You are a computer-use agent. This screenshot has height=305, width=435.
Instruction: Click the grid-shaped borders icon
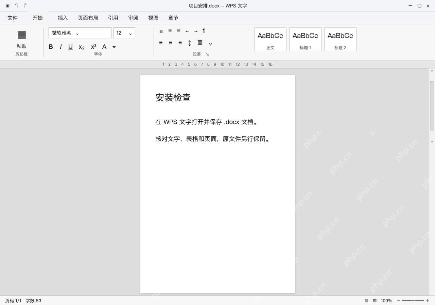[x=200, y=42]
